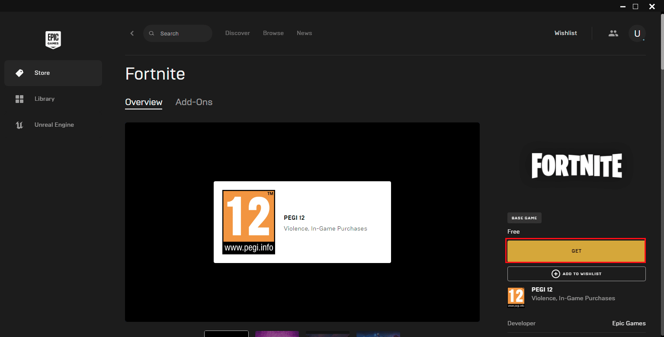664x337 pixels.
Task: Click the search magnifier icon
Action: 151,33
